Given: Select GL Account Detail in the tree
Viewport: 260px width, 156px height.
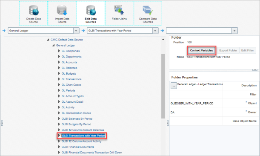Looking at the screenshot, I should click(x=72, y=102).
